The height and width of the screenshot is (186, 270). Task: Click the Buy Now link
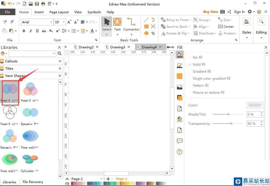211,12
